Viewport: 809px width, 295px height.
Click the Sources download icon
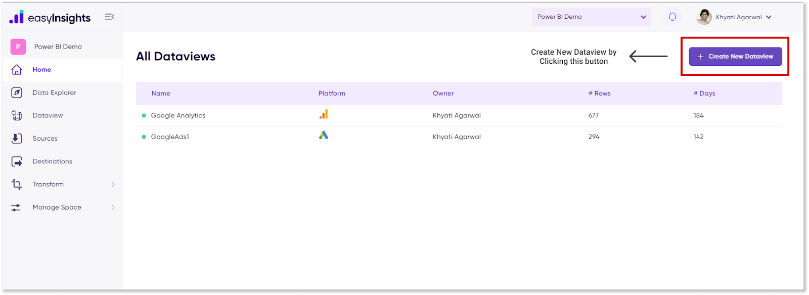(x=17, y=138)
